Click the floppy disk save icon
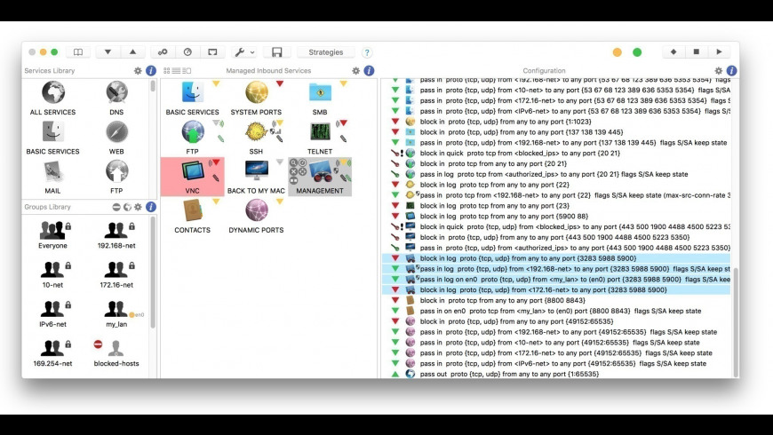 click(x=276, y=52)
